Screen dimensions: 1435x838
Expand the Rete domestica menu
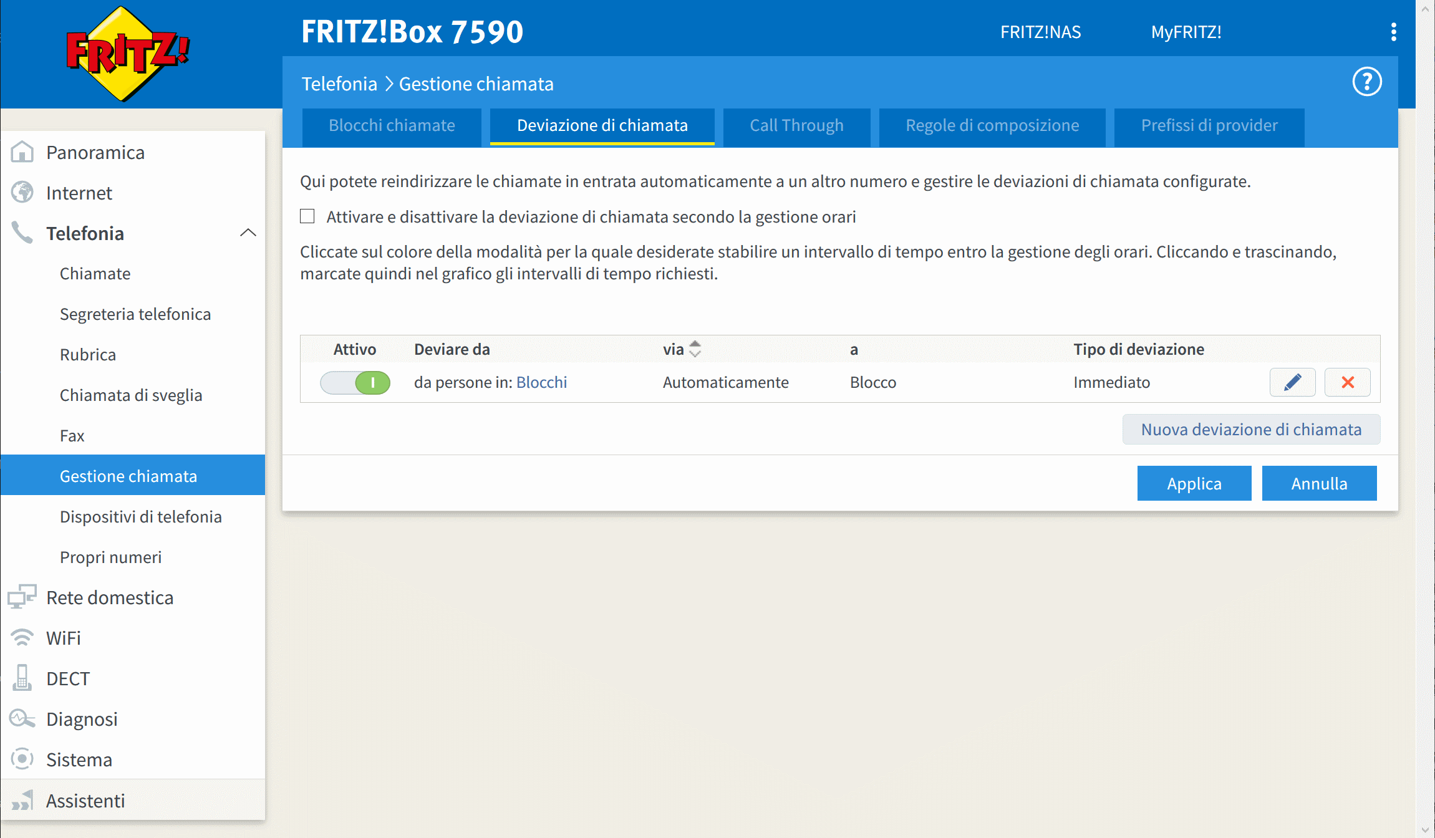click(x=110, y=597)
